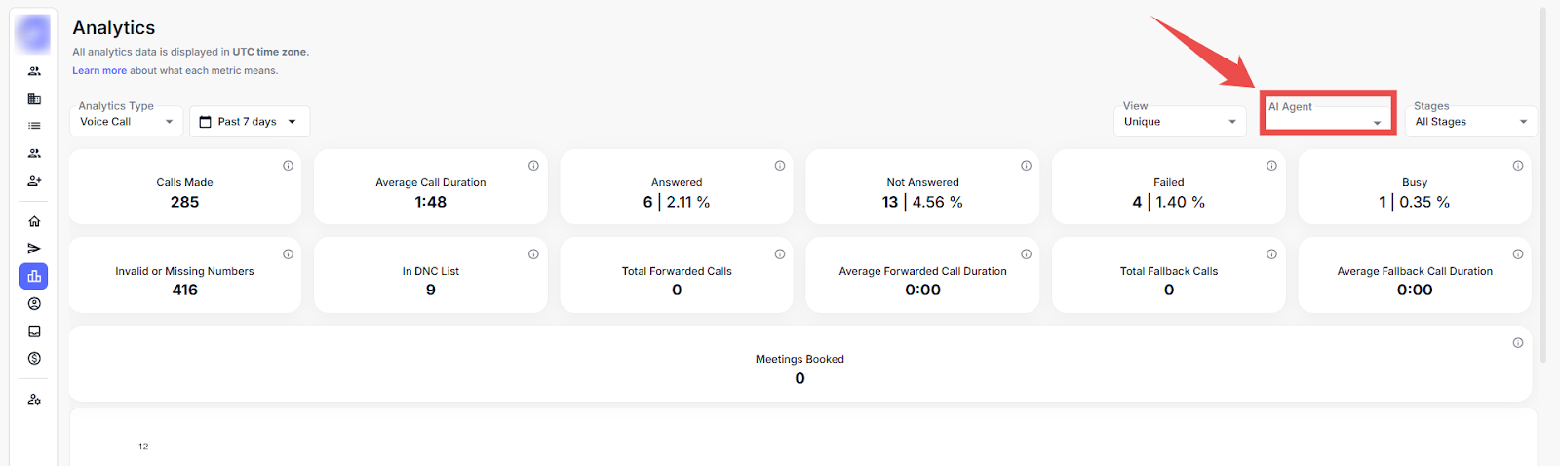The image size is (1560, 466).
Task: Click the paper plane send icon
Action: click(x=34, y=249)
